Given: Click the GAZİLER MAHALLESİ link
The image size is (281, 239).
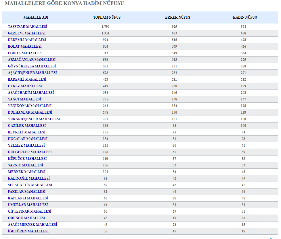Looking at the screenshot, I should pos(27,126).
